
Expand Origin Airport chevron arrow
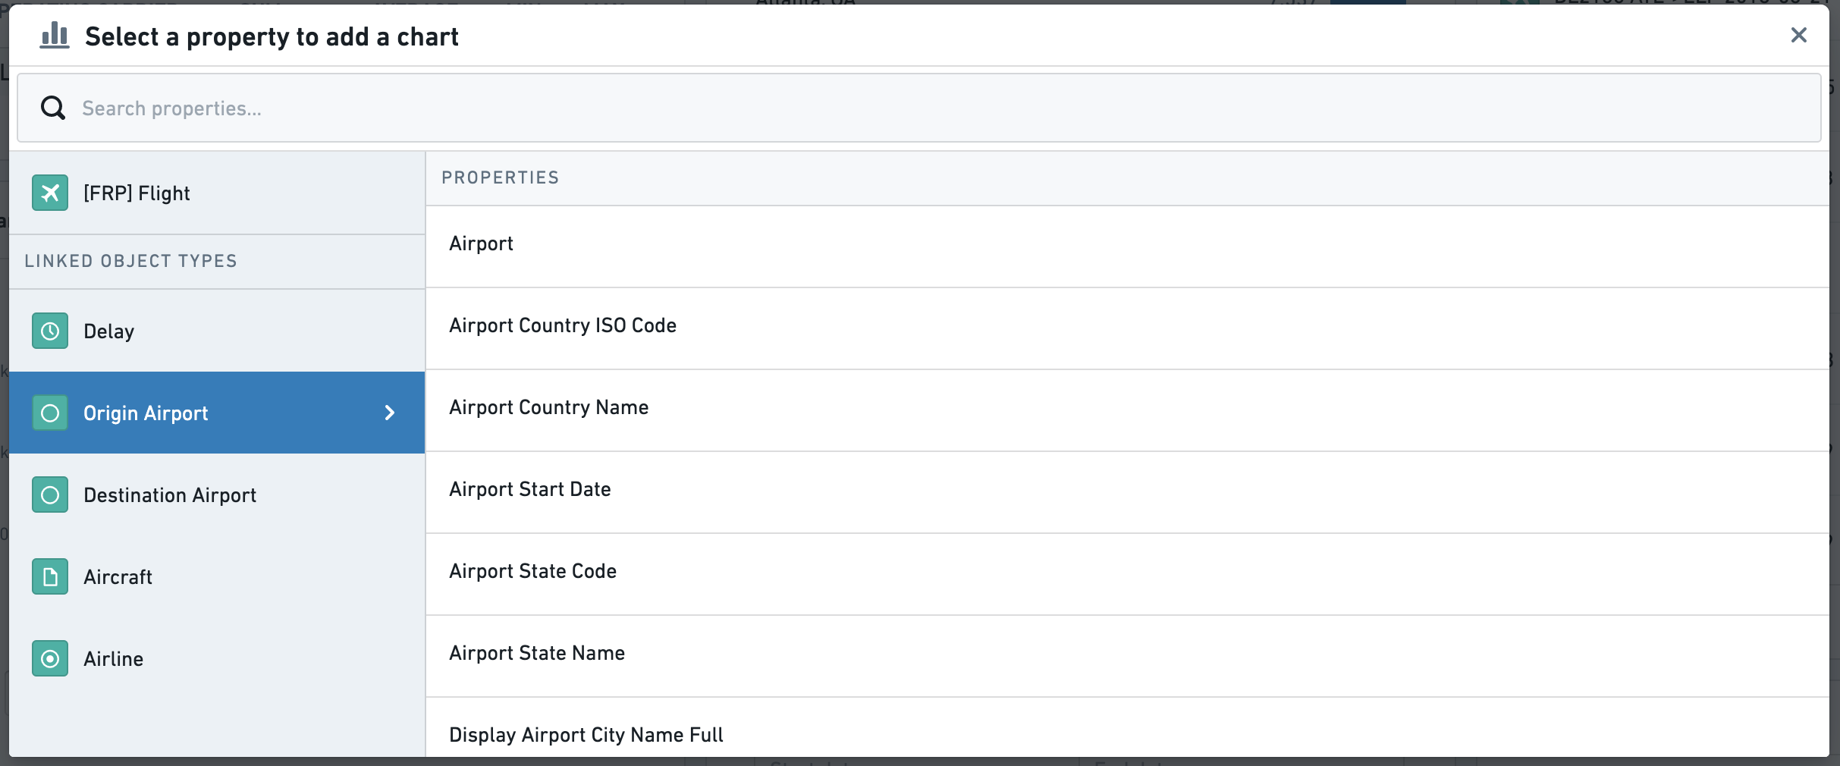pyautogui.click(x=390, y=413)
